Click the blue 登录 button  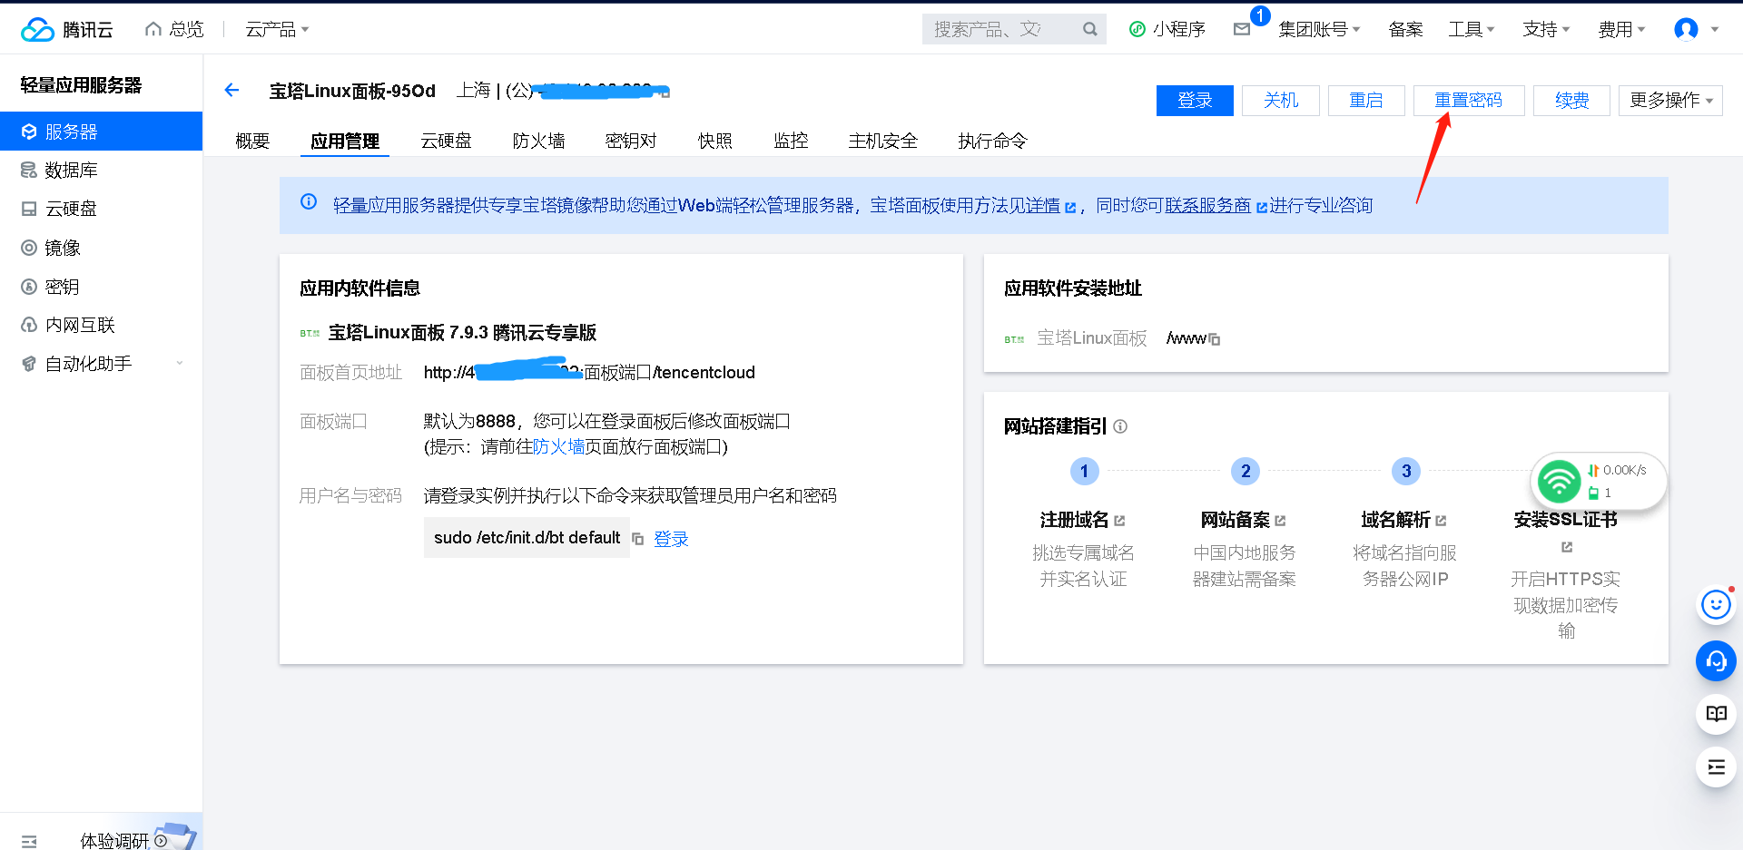[x=1195, y=101]
